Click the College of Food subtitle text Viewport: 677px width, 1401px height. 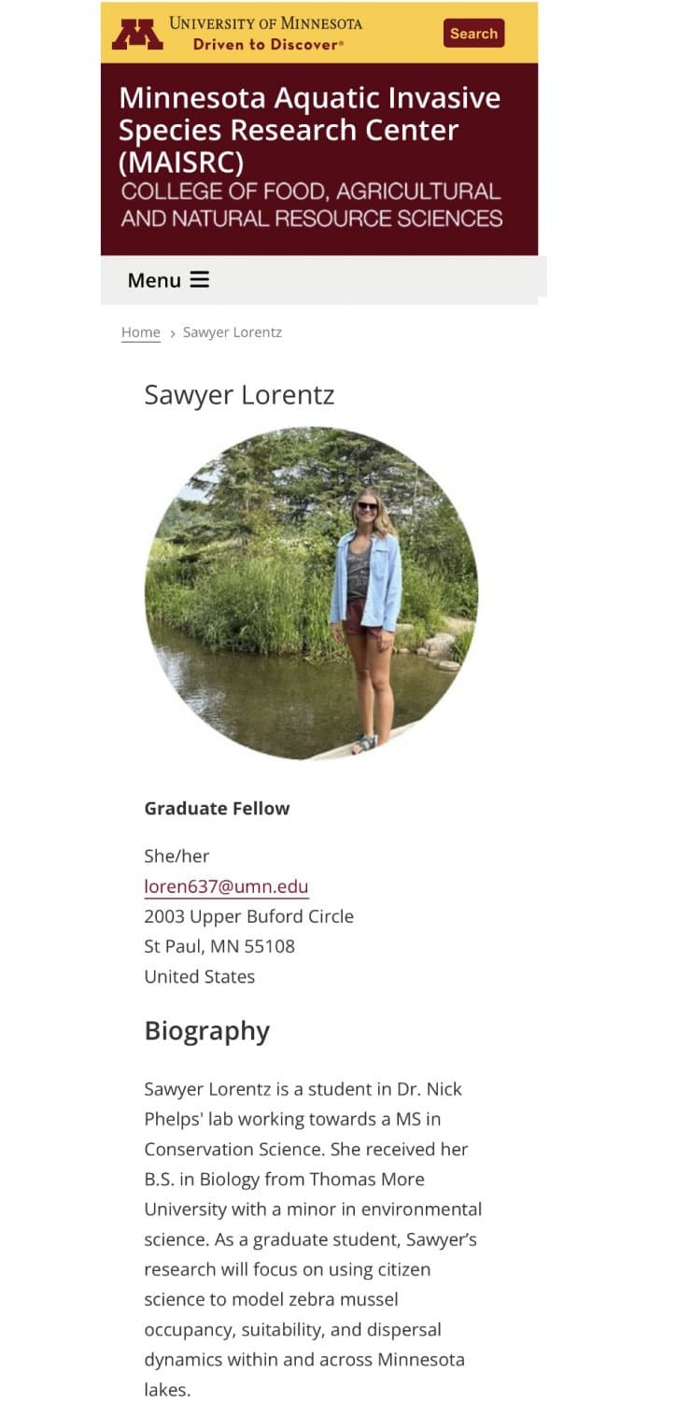(309, 207)
